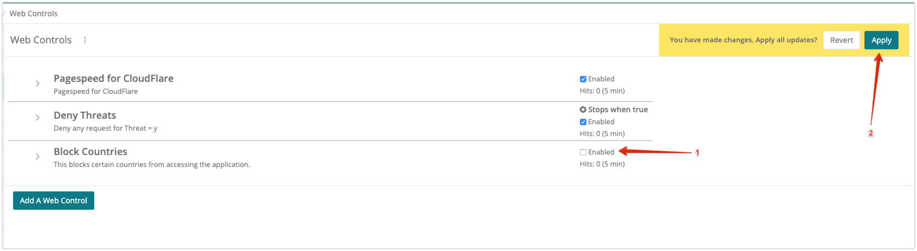Screen dimensions: 917x251
Task: Click the Deny Threats hits counter
Action: pyautogui.click(x=602, y=134)
